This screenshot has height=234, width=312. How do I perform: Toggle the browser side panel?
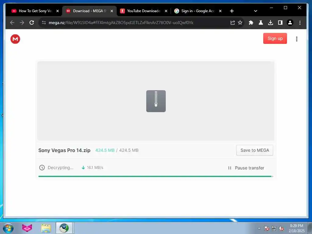280,23
